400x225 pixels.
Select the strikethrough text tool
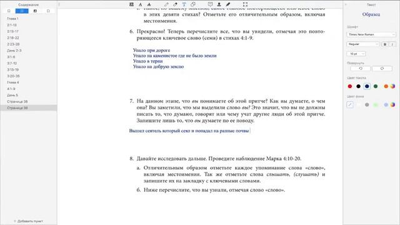point(149,4)
